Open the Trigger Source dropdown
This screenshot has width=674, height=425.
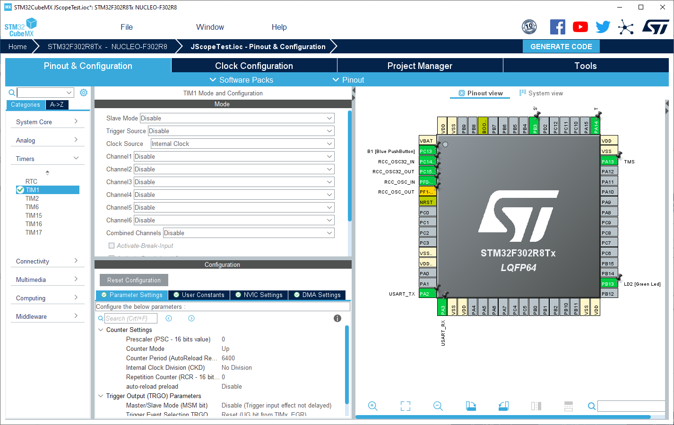(x=241, y=131)
